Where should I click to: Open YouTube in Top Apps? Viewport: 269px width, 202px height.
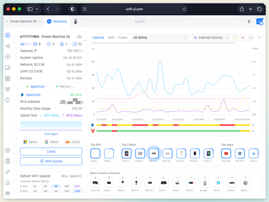pyautogui.click(x=226, y=154)
